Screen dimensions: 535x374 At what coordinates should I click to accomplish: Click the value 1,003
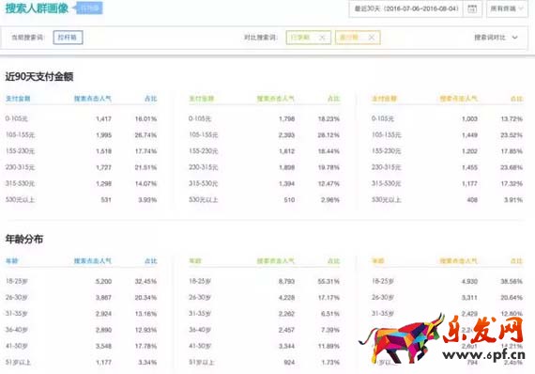469,118
